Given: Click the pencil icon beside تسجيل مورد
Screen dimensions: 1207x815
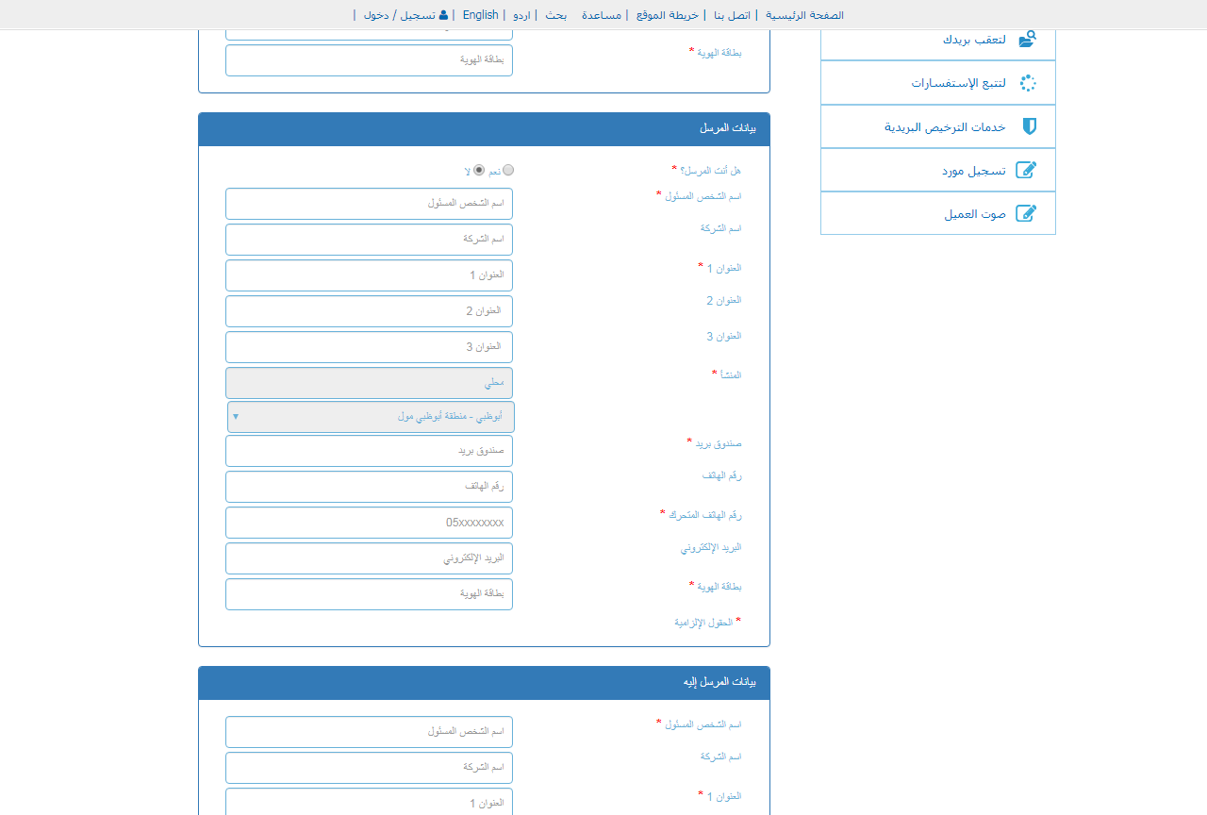Looking at the screenshot, I should (1028, 169).
